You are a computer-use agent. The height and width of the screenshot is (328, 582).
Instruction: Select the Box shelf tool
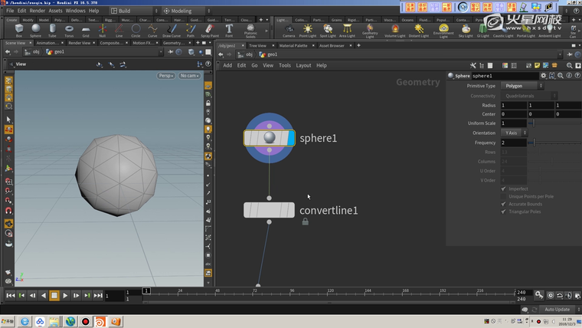[18, 30]
